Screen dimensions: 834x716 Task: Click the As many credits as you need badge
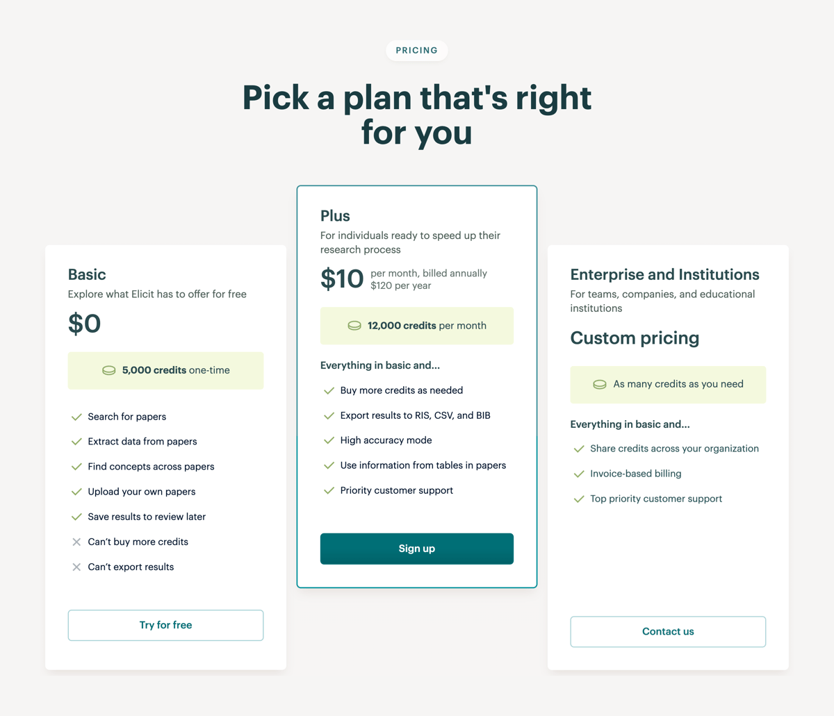(x=667, y=384)
